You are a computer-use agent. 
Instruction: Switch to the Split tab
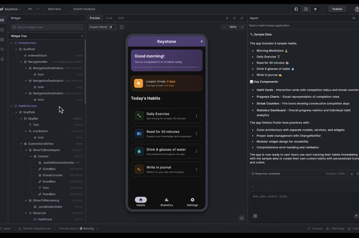[121, 18]
